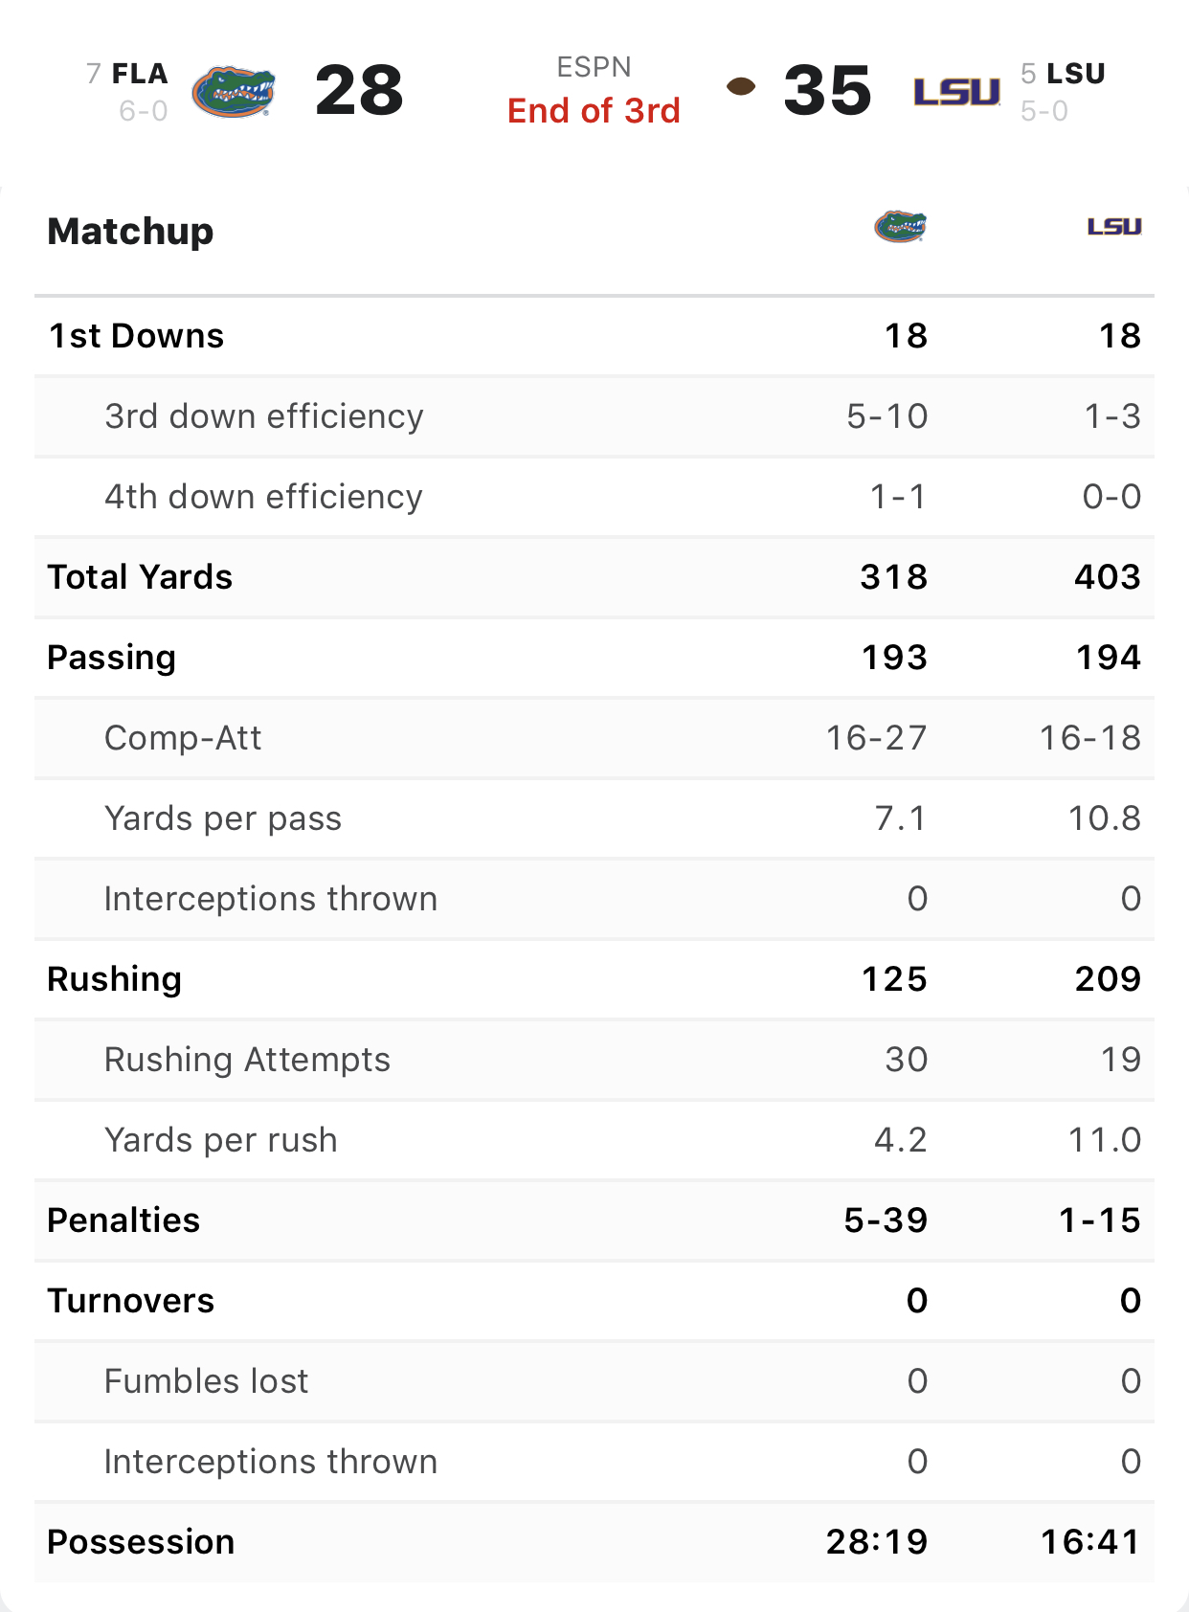The image size is (1189, 1612).
Task: Select the Total Yards stat row
Action: (x=594, y=577)
